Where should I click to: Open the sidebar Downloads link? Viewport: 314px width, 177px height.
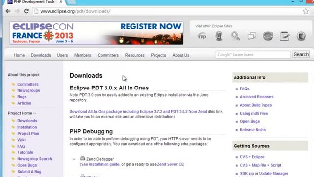pyautogui.click(x=27, y=121)
